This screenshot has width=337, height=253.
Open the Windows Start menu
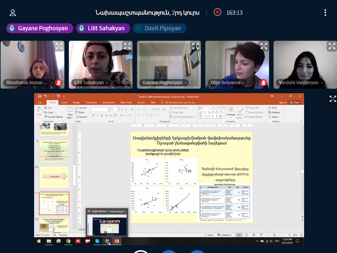point(39,241)
